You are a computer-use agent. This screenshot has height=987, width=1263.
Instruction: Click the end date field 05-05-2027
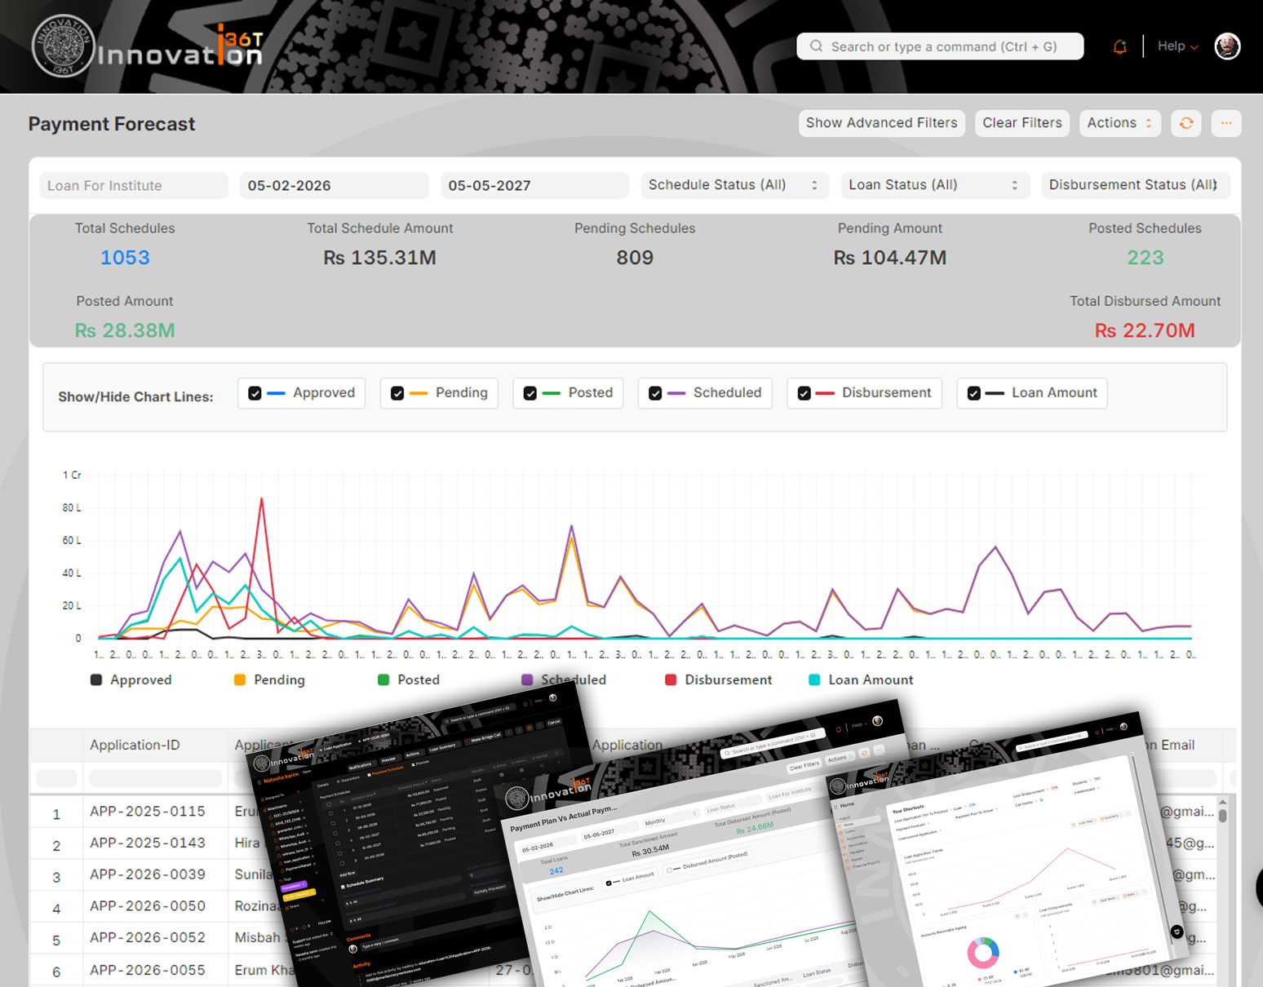click(x=534, y=185)
